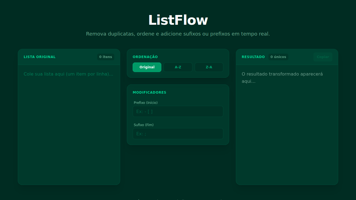Viewport: 356px width, 200px height.
Task: Click the LISTA ORIGINAL panel header
Action: (x=39, y=57)
